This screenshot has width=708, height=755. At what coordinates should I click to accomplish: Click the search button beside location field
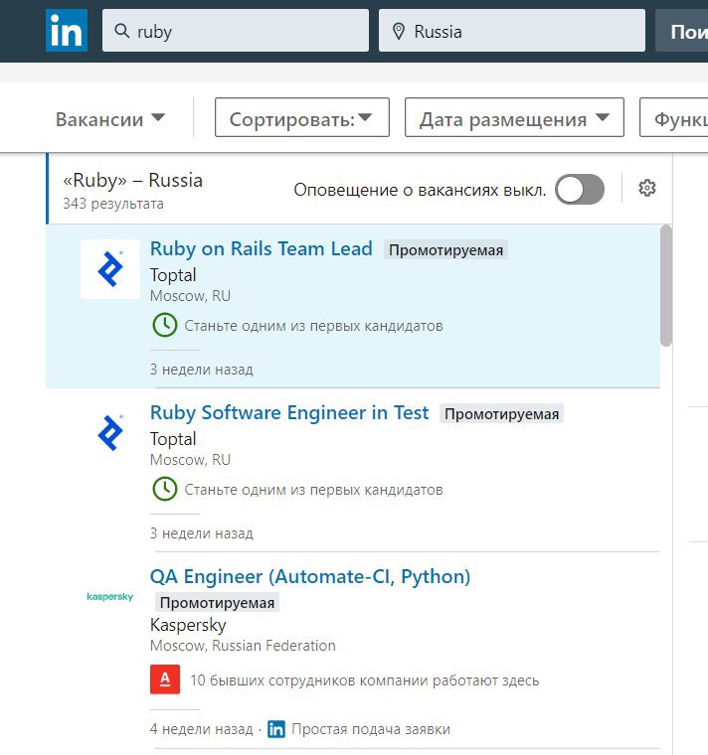(681, 31)
